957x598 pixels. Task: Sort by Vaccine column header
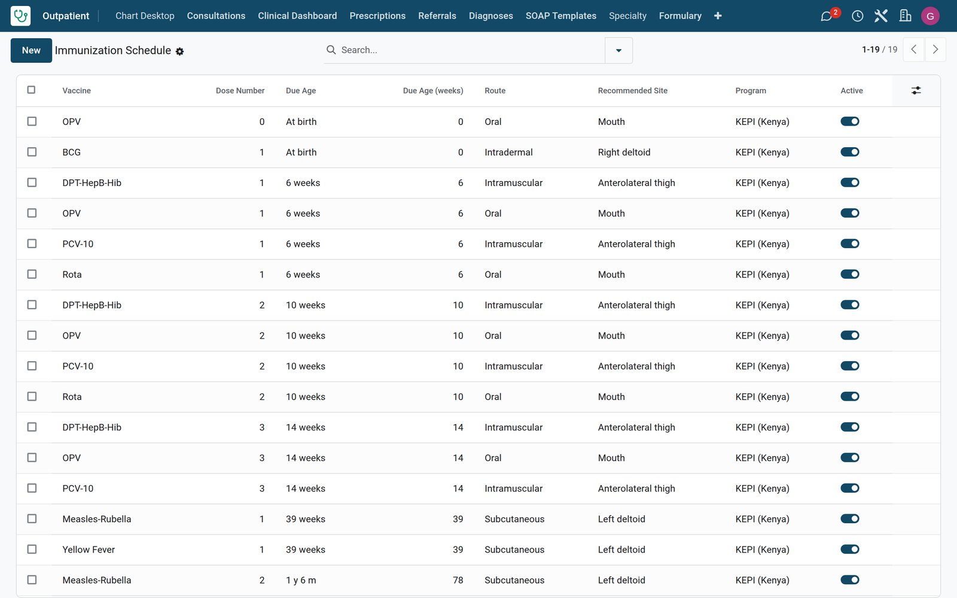click(x=77, y=90)
